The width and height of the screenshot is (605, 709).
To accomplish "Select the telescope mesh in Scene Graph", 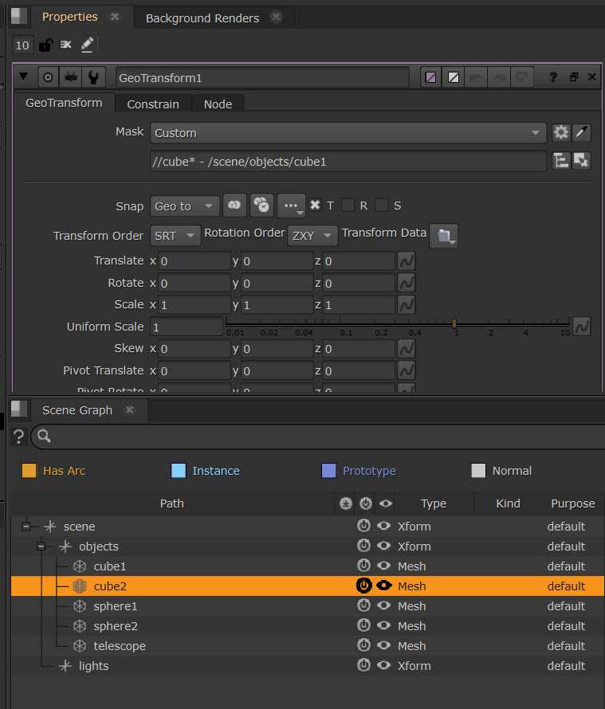I will [119, 646].
